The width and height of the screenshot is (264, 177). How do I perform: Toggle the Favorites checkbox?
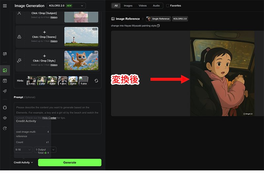pos(168,6)
